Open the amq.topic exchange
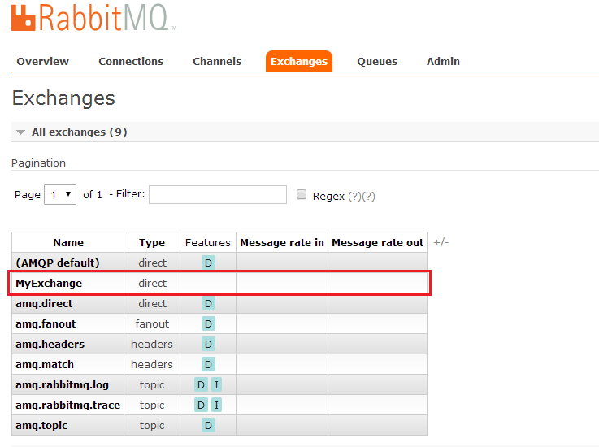Screen dimensions: 599x447 tap(41, 425)
